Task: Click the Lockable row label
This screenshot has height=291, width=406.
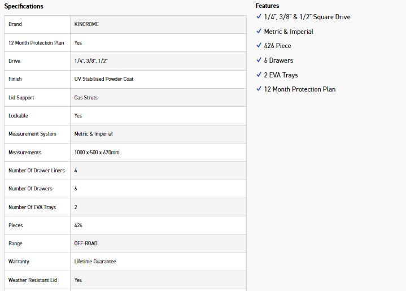Action: [18, 116]
